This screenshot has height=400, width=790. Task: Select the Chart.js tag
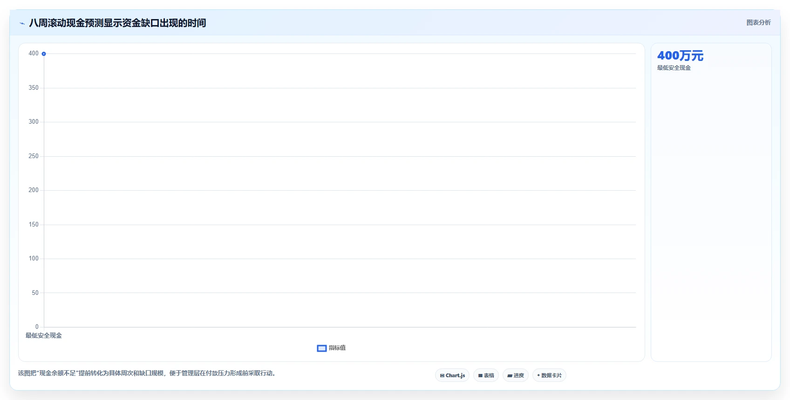[452, 375]
